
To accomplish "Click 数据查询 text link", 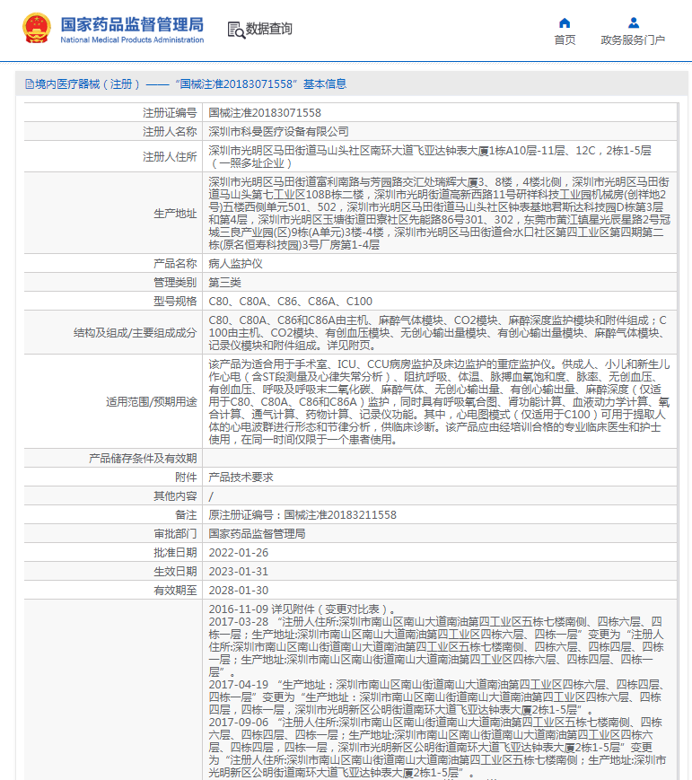I will [269, 29].
